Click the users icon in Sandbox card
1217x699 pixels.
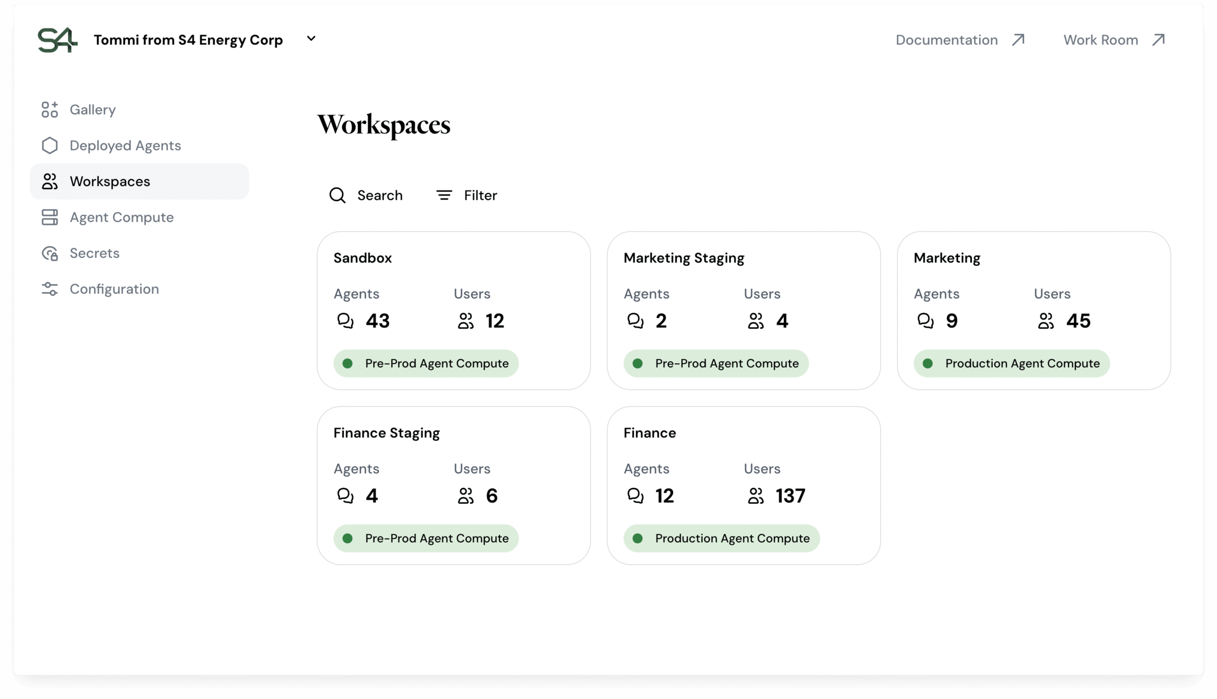pyautogui.click(x=465, y=320)
